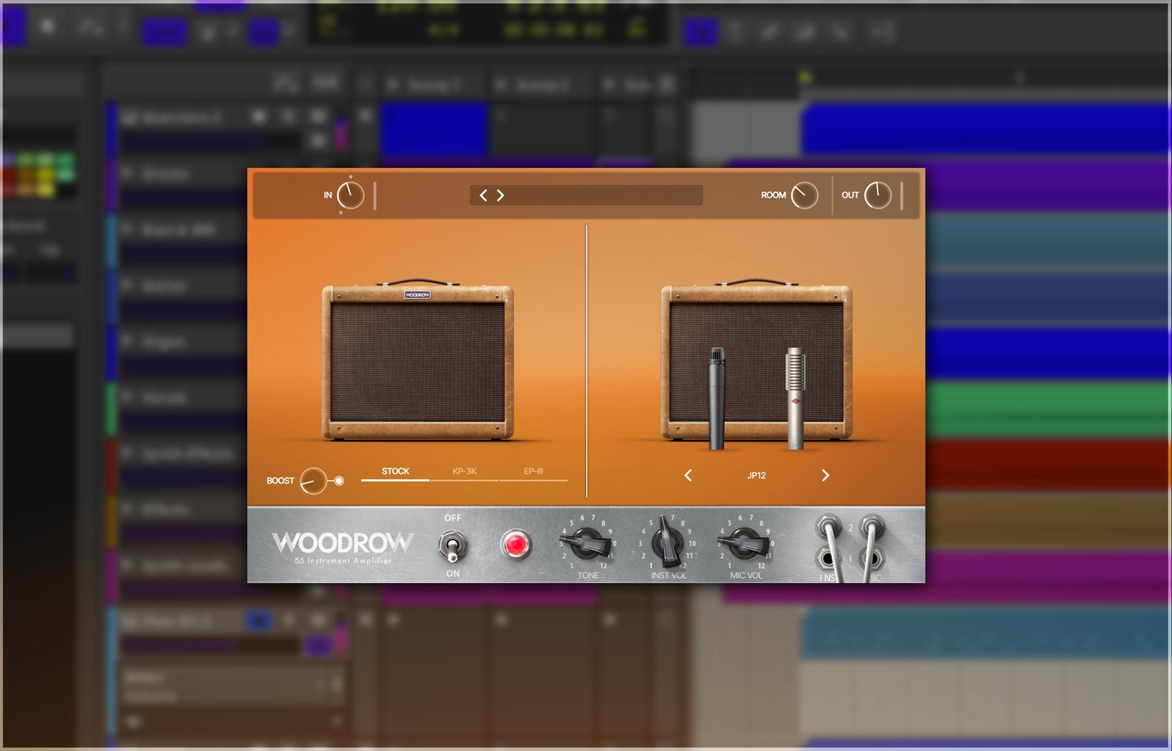This screenshot has width=1172, height=751.
Task: Click the INST input 1 jack
Action: pyautogui.click(x=827, y=558)
